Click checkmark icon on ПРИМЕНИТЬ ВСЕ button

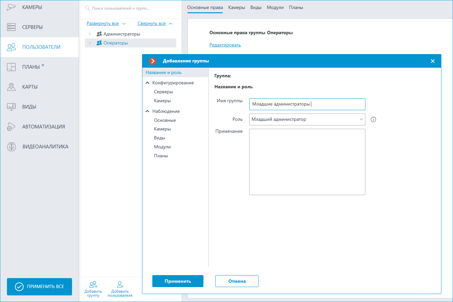19,287
